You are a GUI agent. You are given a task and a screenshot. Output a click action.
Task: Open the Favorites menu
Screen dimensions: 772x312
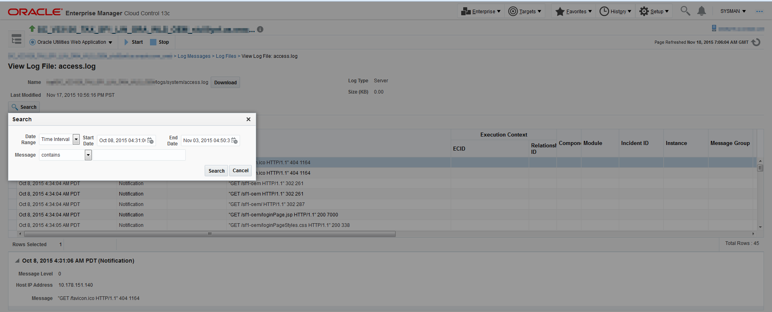pos(573,11)
